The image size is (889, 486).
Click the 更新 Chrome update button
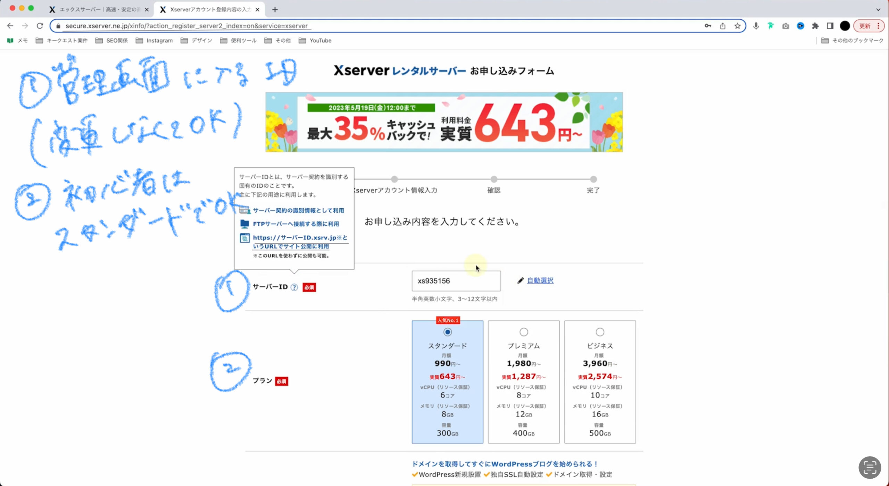(865, 26)
